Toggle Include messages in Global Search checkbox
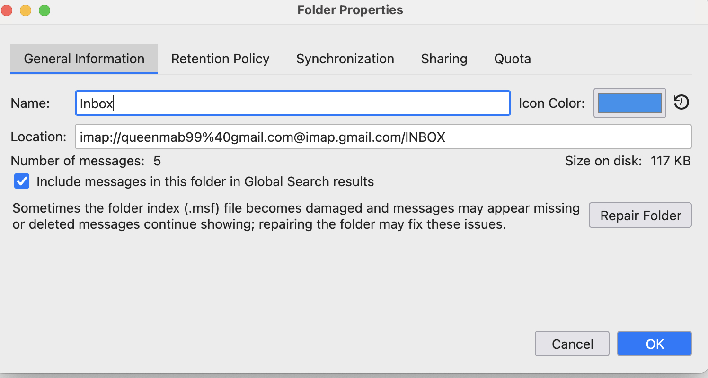Viewport: 708px width, 378px height. coord(22,181)
